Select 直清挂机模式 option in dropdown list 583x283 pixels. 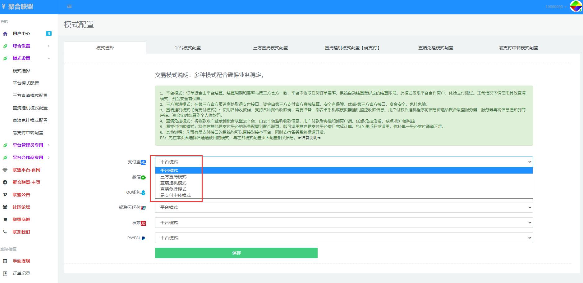point(344,183)
